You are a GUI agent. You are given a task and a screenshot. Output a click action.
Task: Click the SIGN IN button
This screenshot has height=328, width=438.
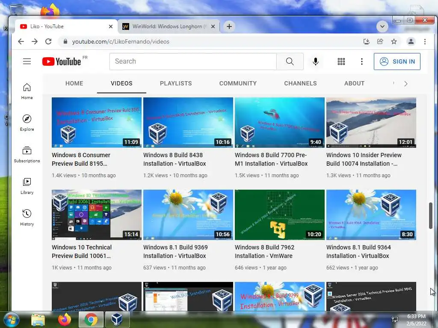pyautogui.click(x=397, y=61)
